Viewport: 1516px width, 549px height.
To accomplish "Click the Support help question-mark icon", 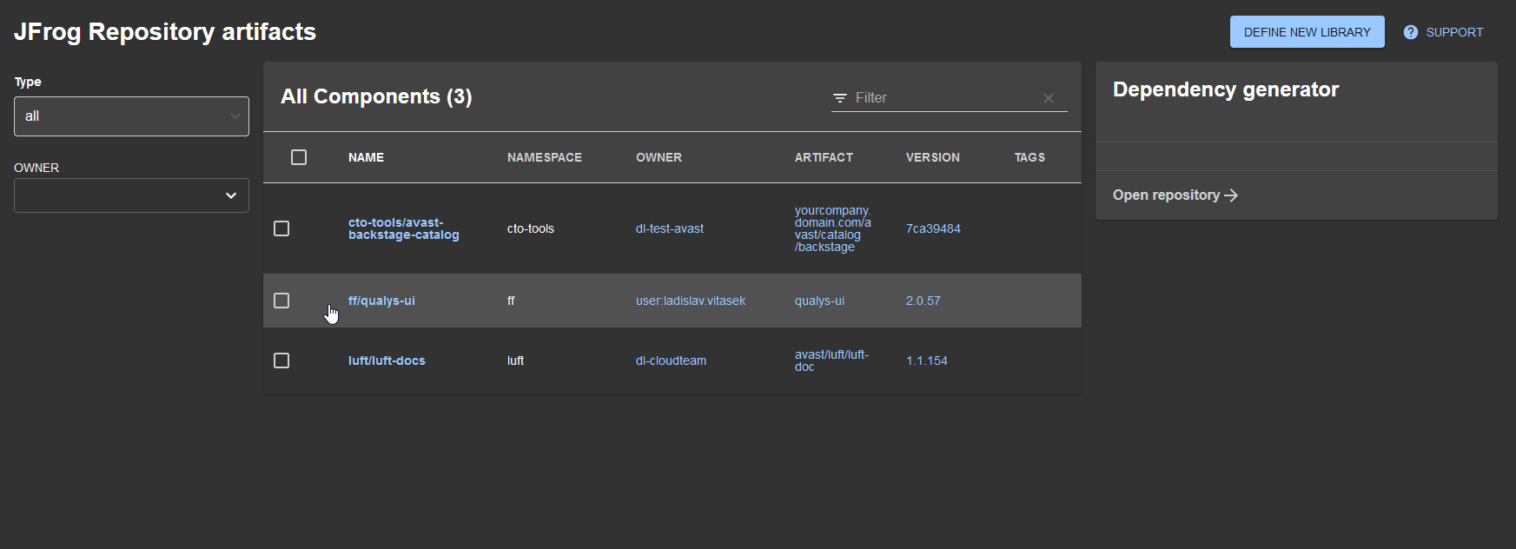I will pos(1410,32).
